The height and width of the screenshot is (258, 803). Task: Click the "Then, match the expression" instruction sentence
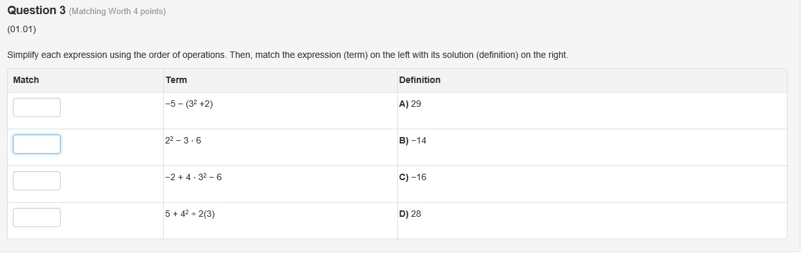pos(398,55)
